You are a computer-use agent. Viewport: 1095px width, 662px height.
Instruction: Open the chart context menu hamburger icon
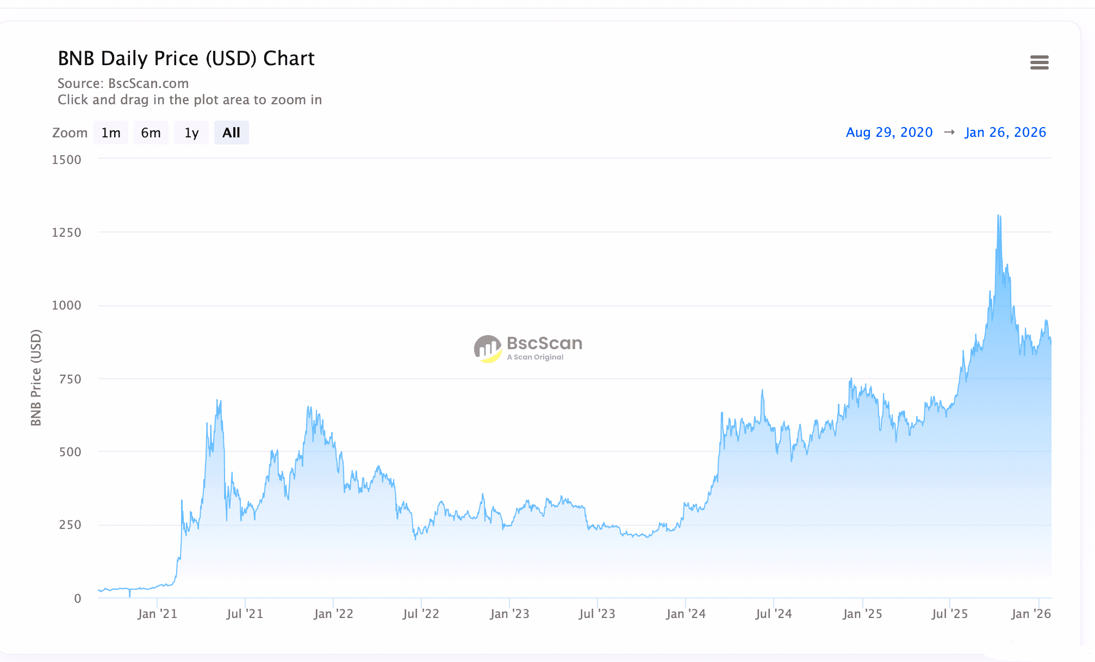[x=1039, y=62]
